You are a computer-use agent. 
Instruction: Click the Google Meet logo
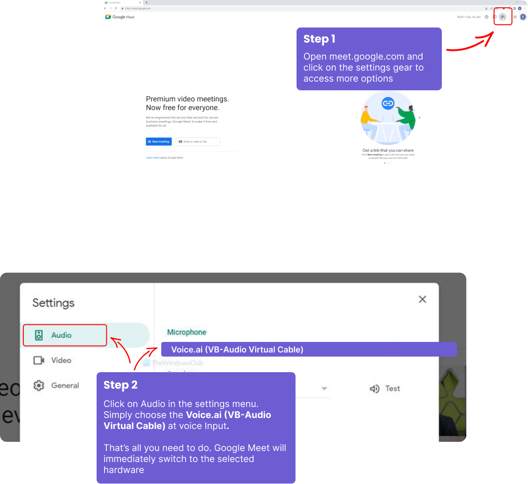[119, 16]
